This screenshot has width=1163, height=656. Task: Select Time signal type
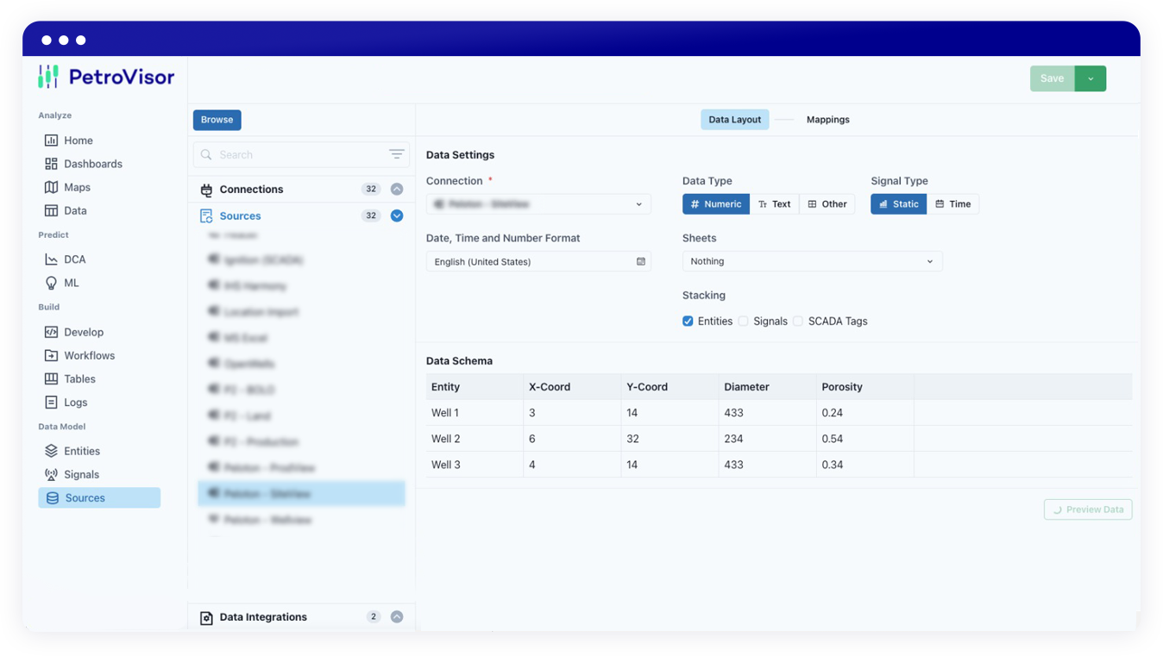pos(953,204)
